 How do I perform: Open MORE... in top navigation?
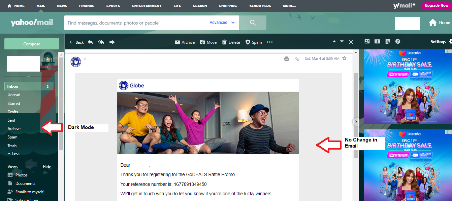pos(290,6)
